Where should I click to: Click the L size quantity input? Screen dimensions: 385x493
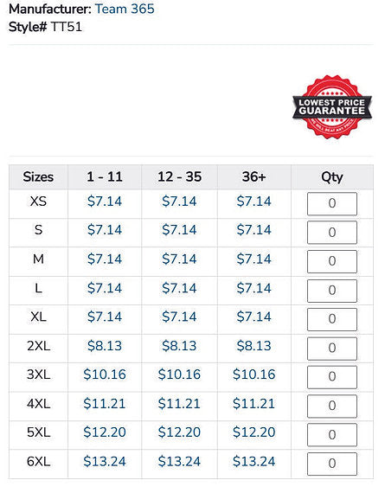tap(332, 291)
